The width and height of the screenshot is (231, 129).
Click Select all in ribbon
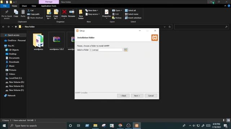click(130, 10)
